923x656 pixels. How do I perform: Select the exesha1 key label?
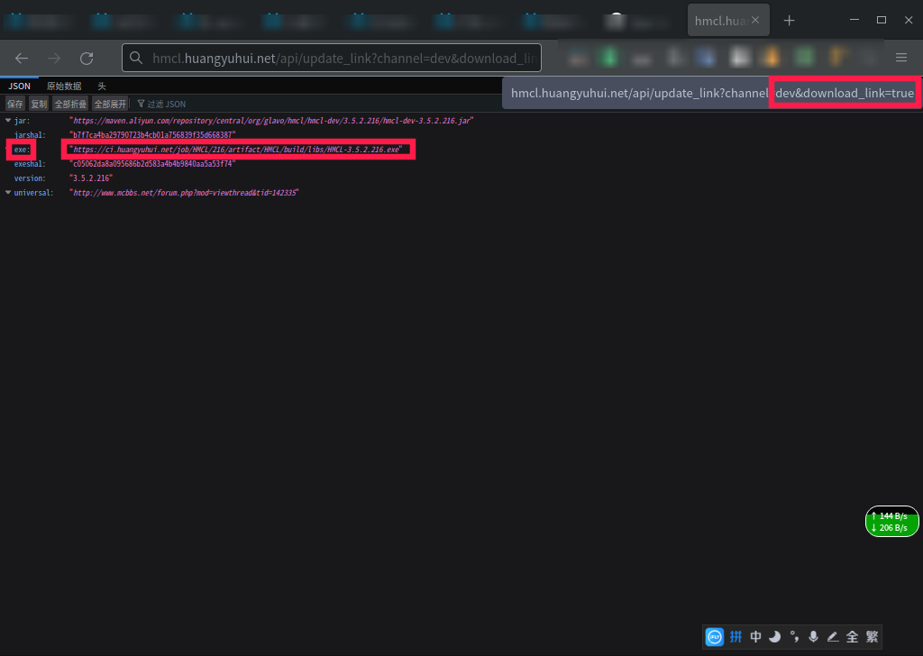30,164
